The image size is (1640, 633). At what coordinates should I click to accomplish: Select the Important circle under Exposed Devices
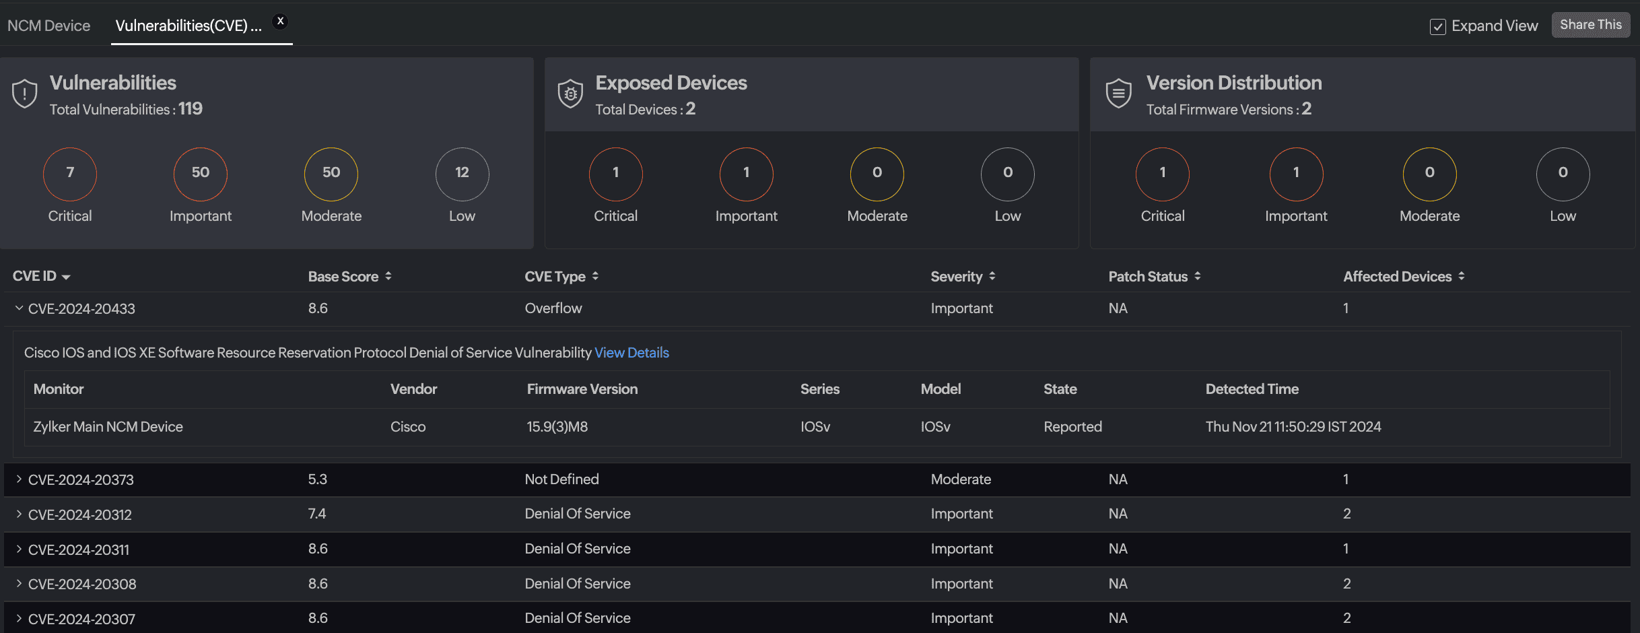pos(746,174)
